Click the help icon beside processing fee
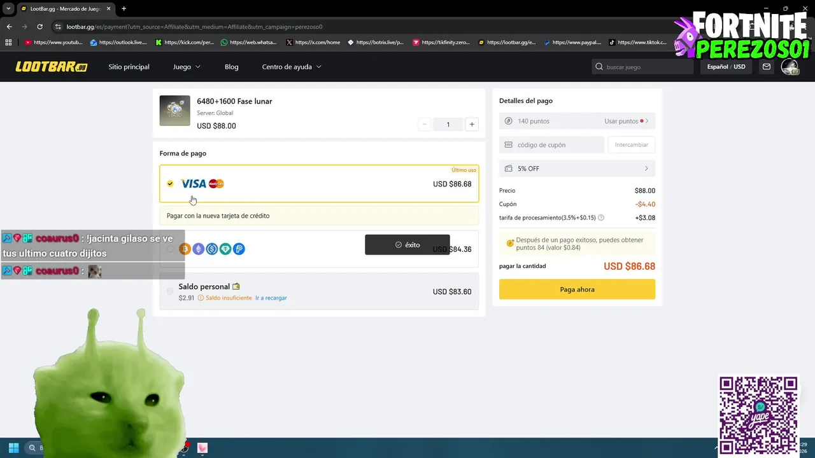 coord(601,218)
